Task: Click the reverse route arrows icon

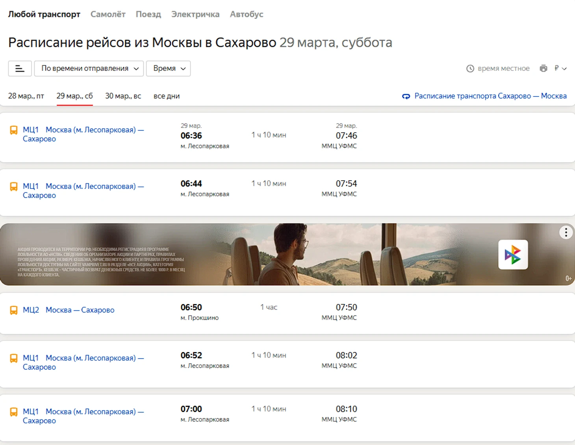Action: [406, 96]
